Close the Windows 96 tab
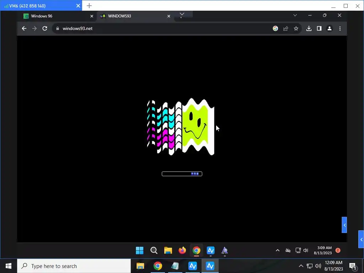Screen dimensions: 364x273 tap(92, 16)
